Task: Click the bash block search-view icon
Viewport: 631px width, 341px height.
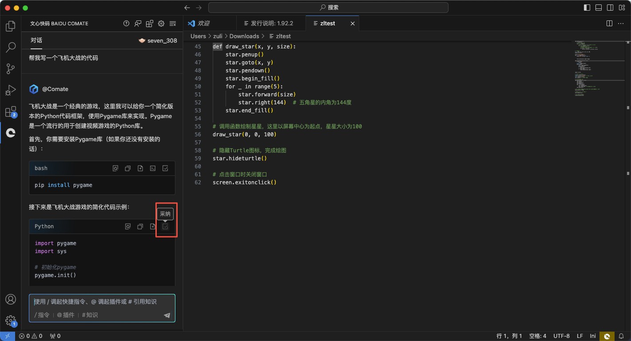Action: (x=115, y=168)
